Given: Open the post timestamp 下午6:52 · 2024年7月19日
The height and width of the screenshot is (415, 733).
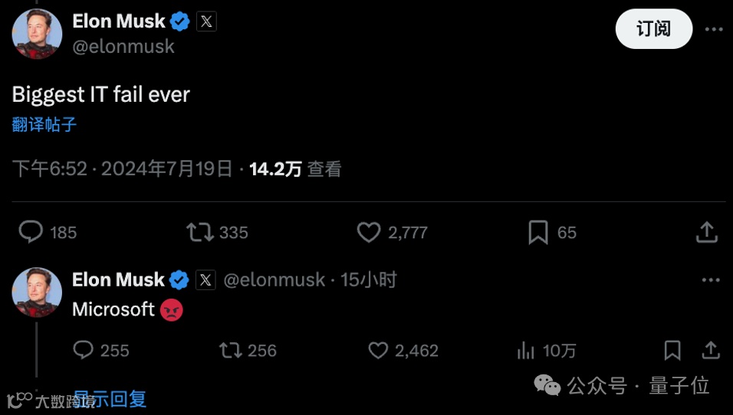Looking at the screenshot, I should 123,168.
